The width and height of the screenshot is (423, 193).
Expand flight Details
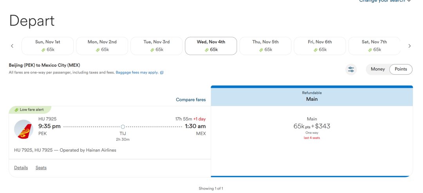click(x=21, y=168)
